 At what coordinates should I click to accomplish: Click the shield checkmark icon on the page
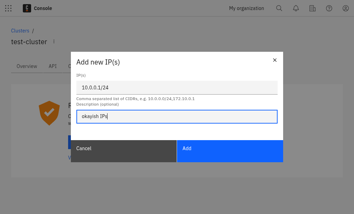49,113
